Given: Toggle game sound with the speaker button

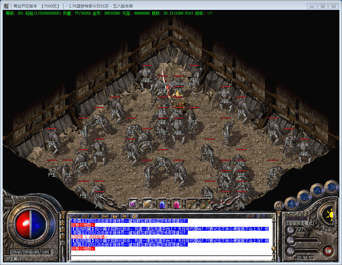Looking at the screenshot, I should [x=331, y=187].
